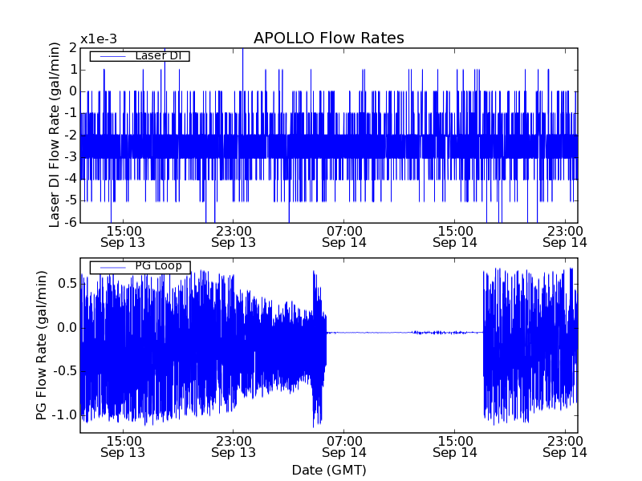This screenshot has width=642, height=481.
Task: Click bottom chart 15:00 Sep 14 tick label
Action: tap(455, 447)
